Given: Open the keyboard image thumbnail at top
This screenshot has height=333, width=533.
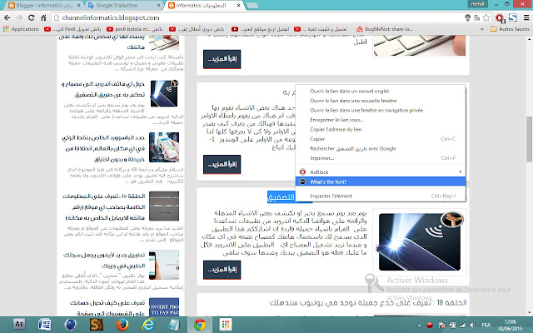Looking at the screenshot, I should click(x=420, y=45).
